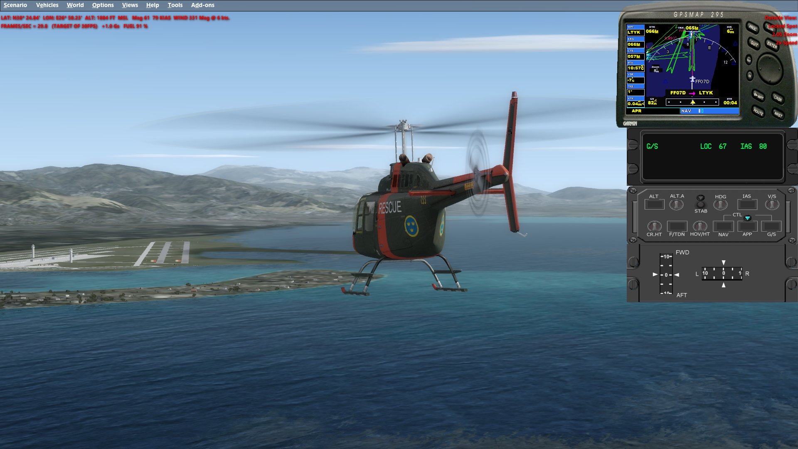This screenshot has height=449, width=798.
Task: Click the OUT zoom button on the GPS
Action: 749,60
